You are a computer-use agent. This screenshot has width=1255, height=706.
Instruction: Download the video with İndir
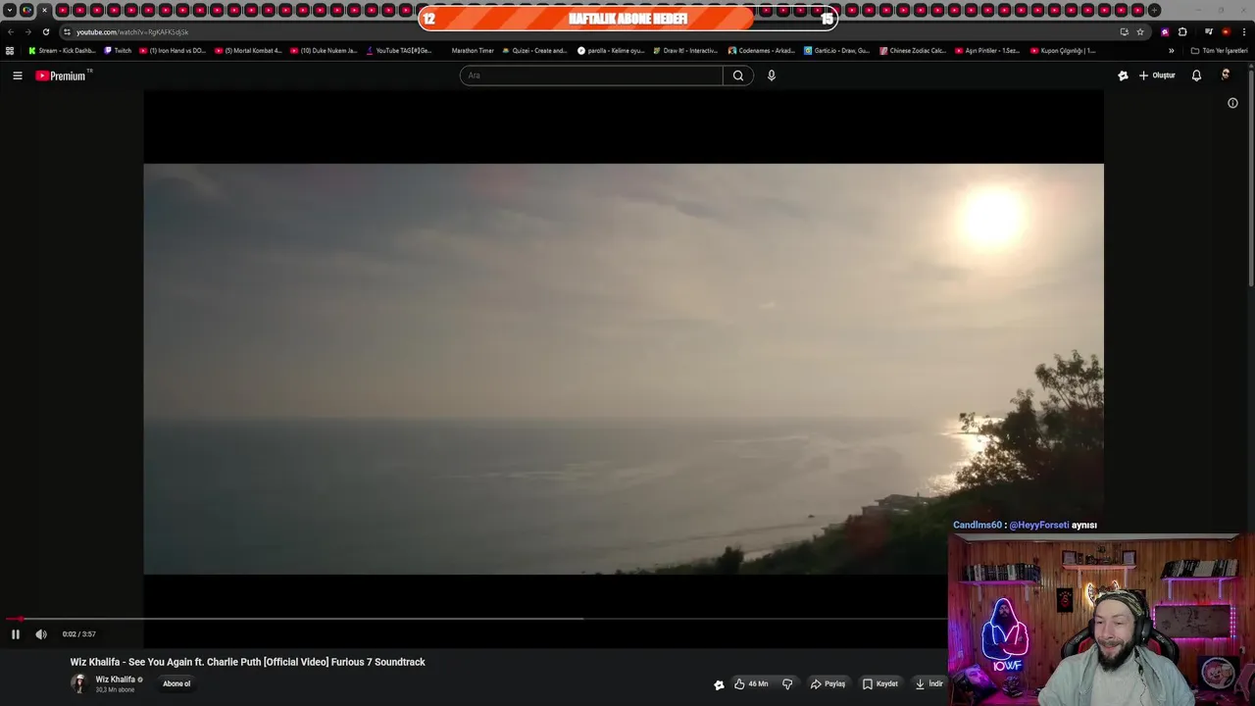(929, 684)
